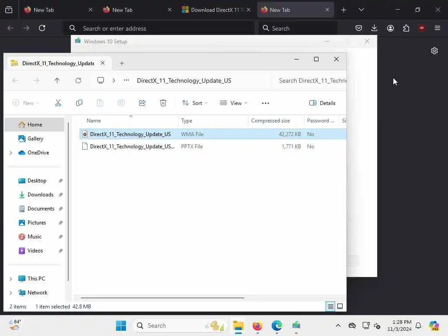Toggle the Details pane button
Viewport: 448px width, 336px height.
[x=322, y=103]
